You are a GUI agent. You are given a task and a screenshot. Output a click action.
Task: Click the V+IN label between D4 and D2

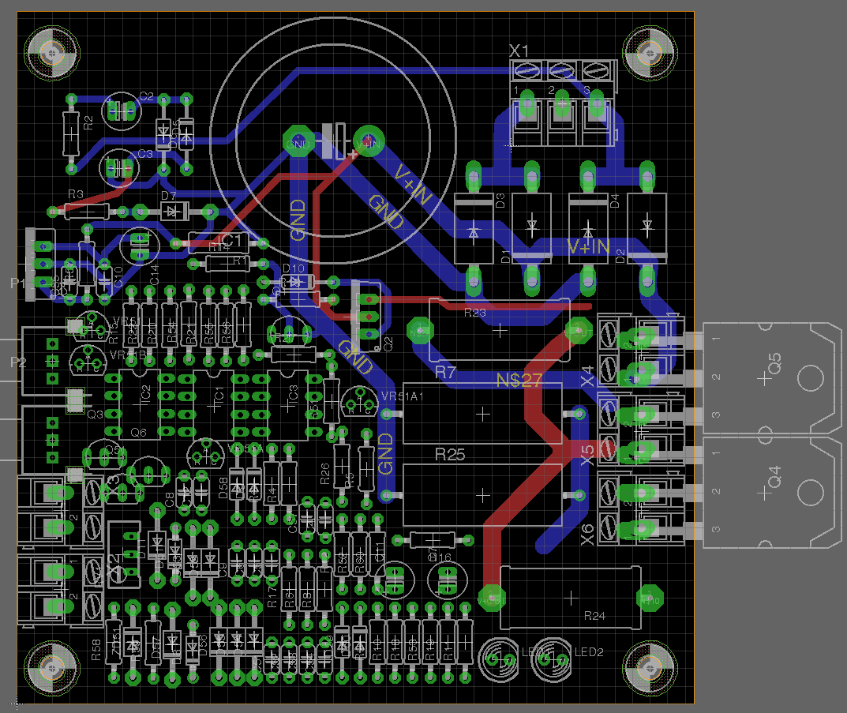coord(589,247)
